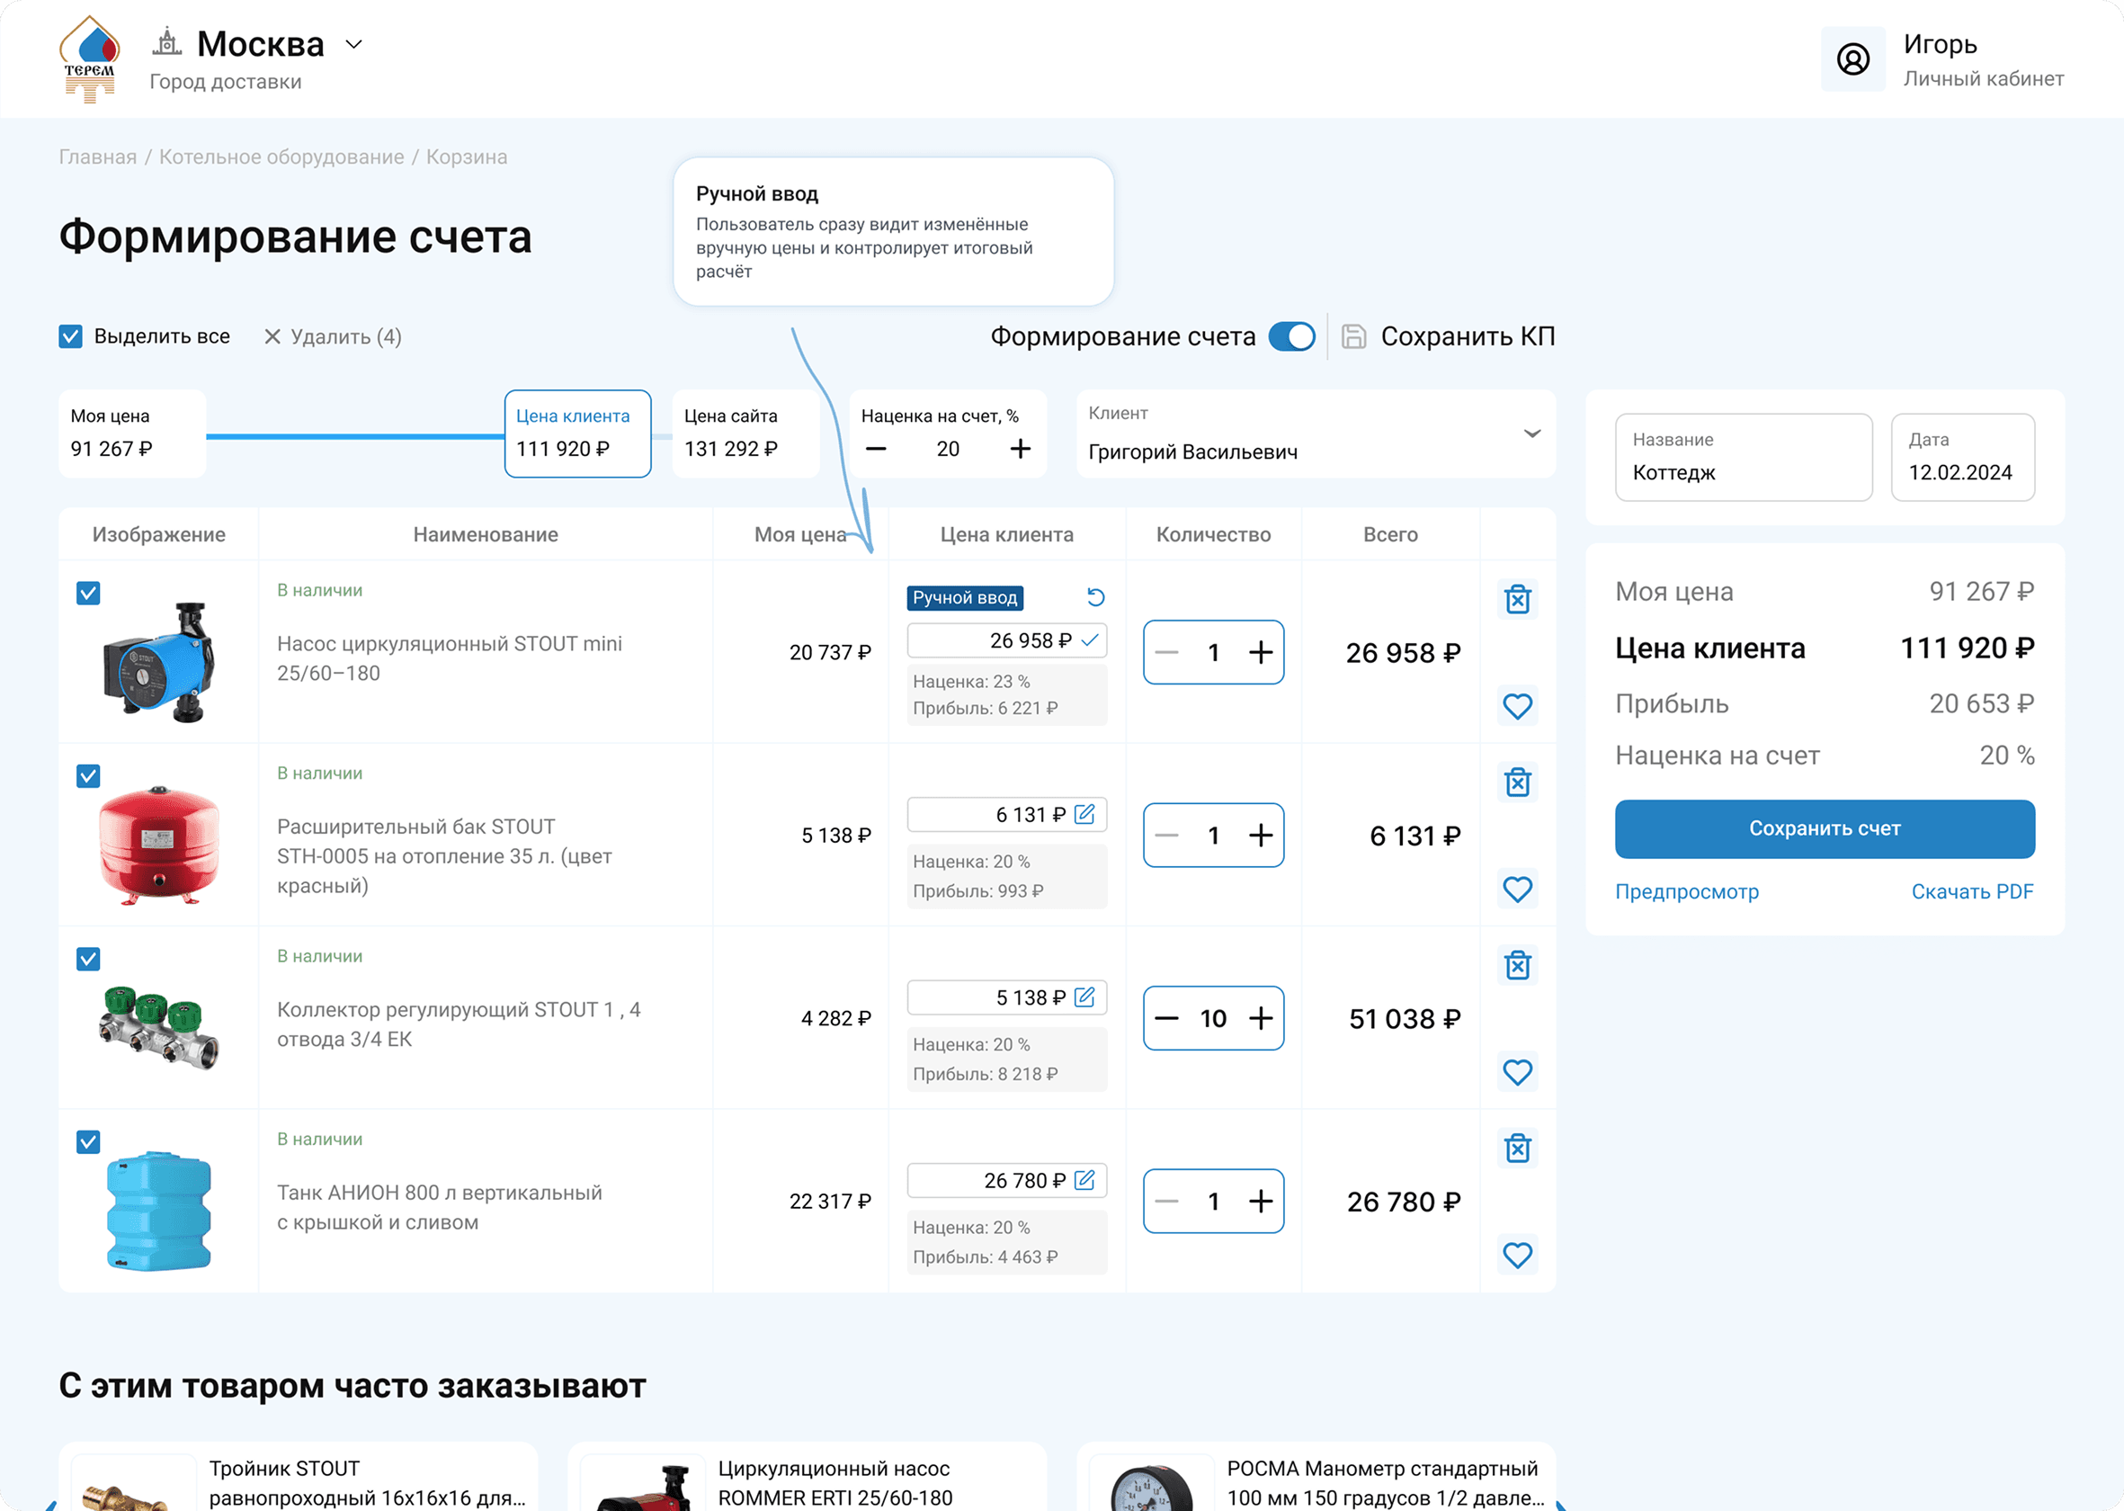Delete the STOUT mini pump row

(x=1517, y=599)
